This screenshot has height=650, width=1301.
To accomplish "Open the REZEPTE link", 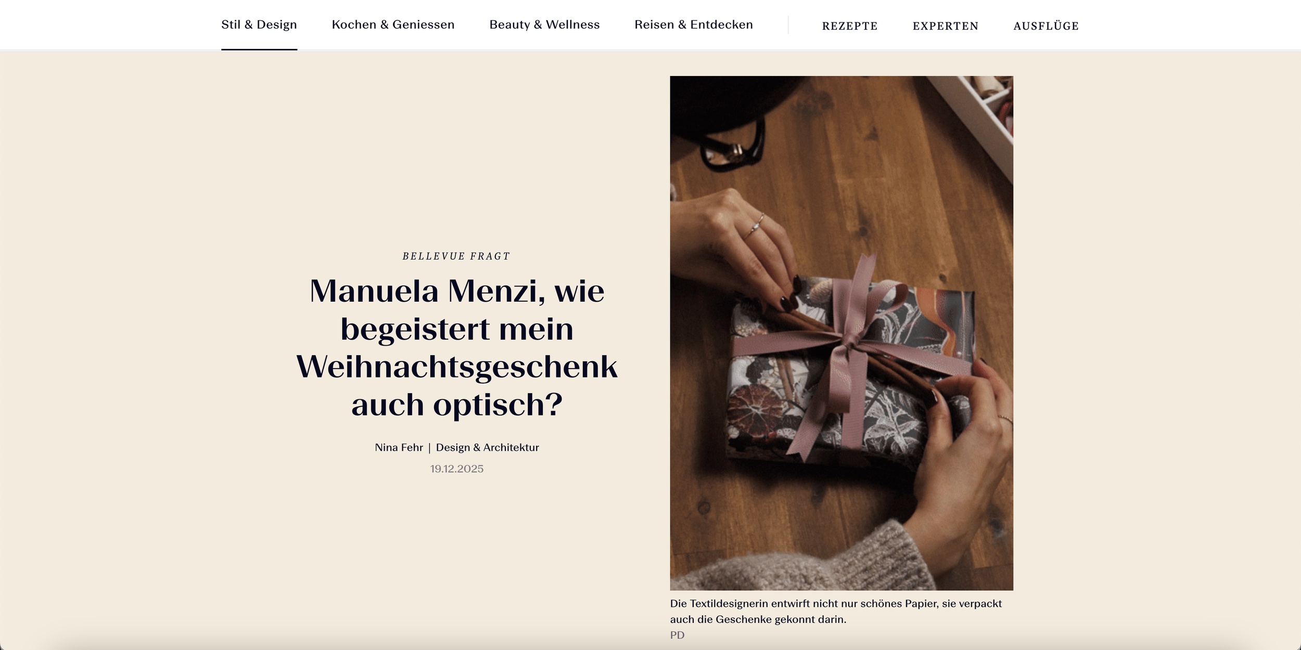I will (x=850, y=26).
